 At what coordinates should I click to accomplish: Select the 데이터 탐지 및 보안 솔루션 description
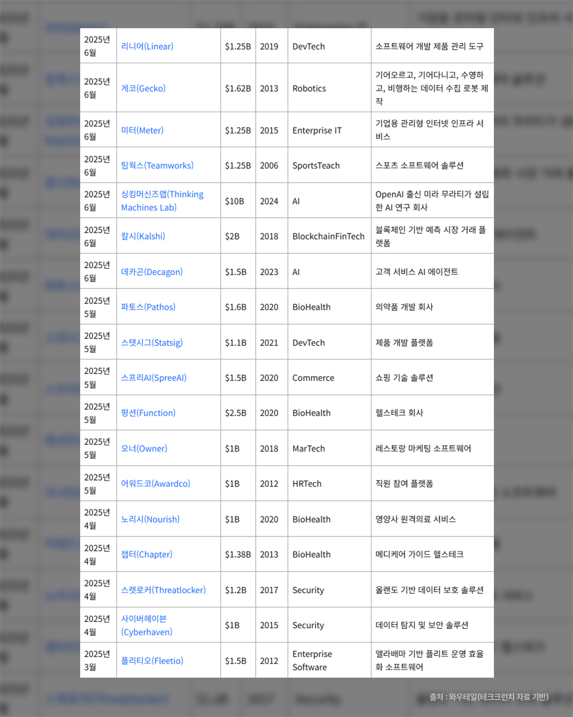click(422, 625)
